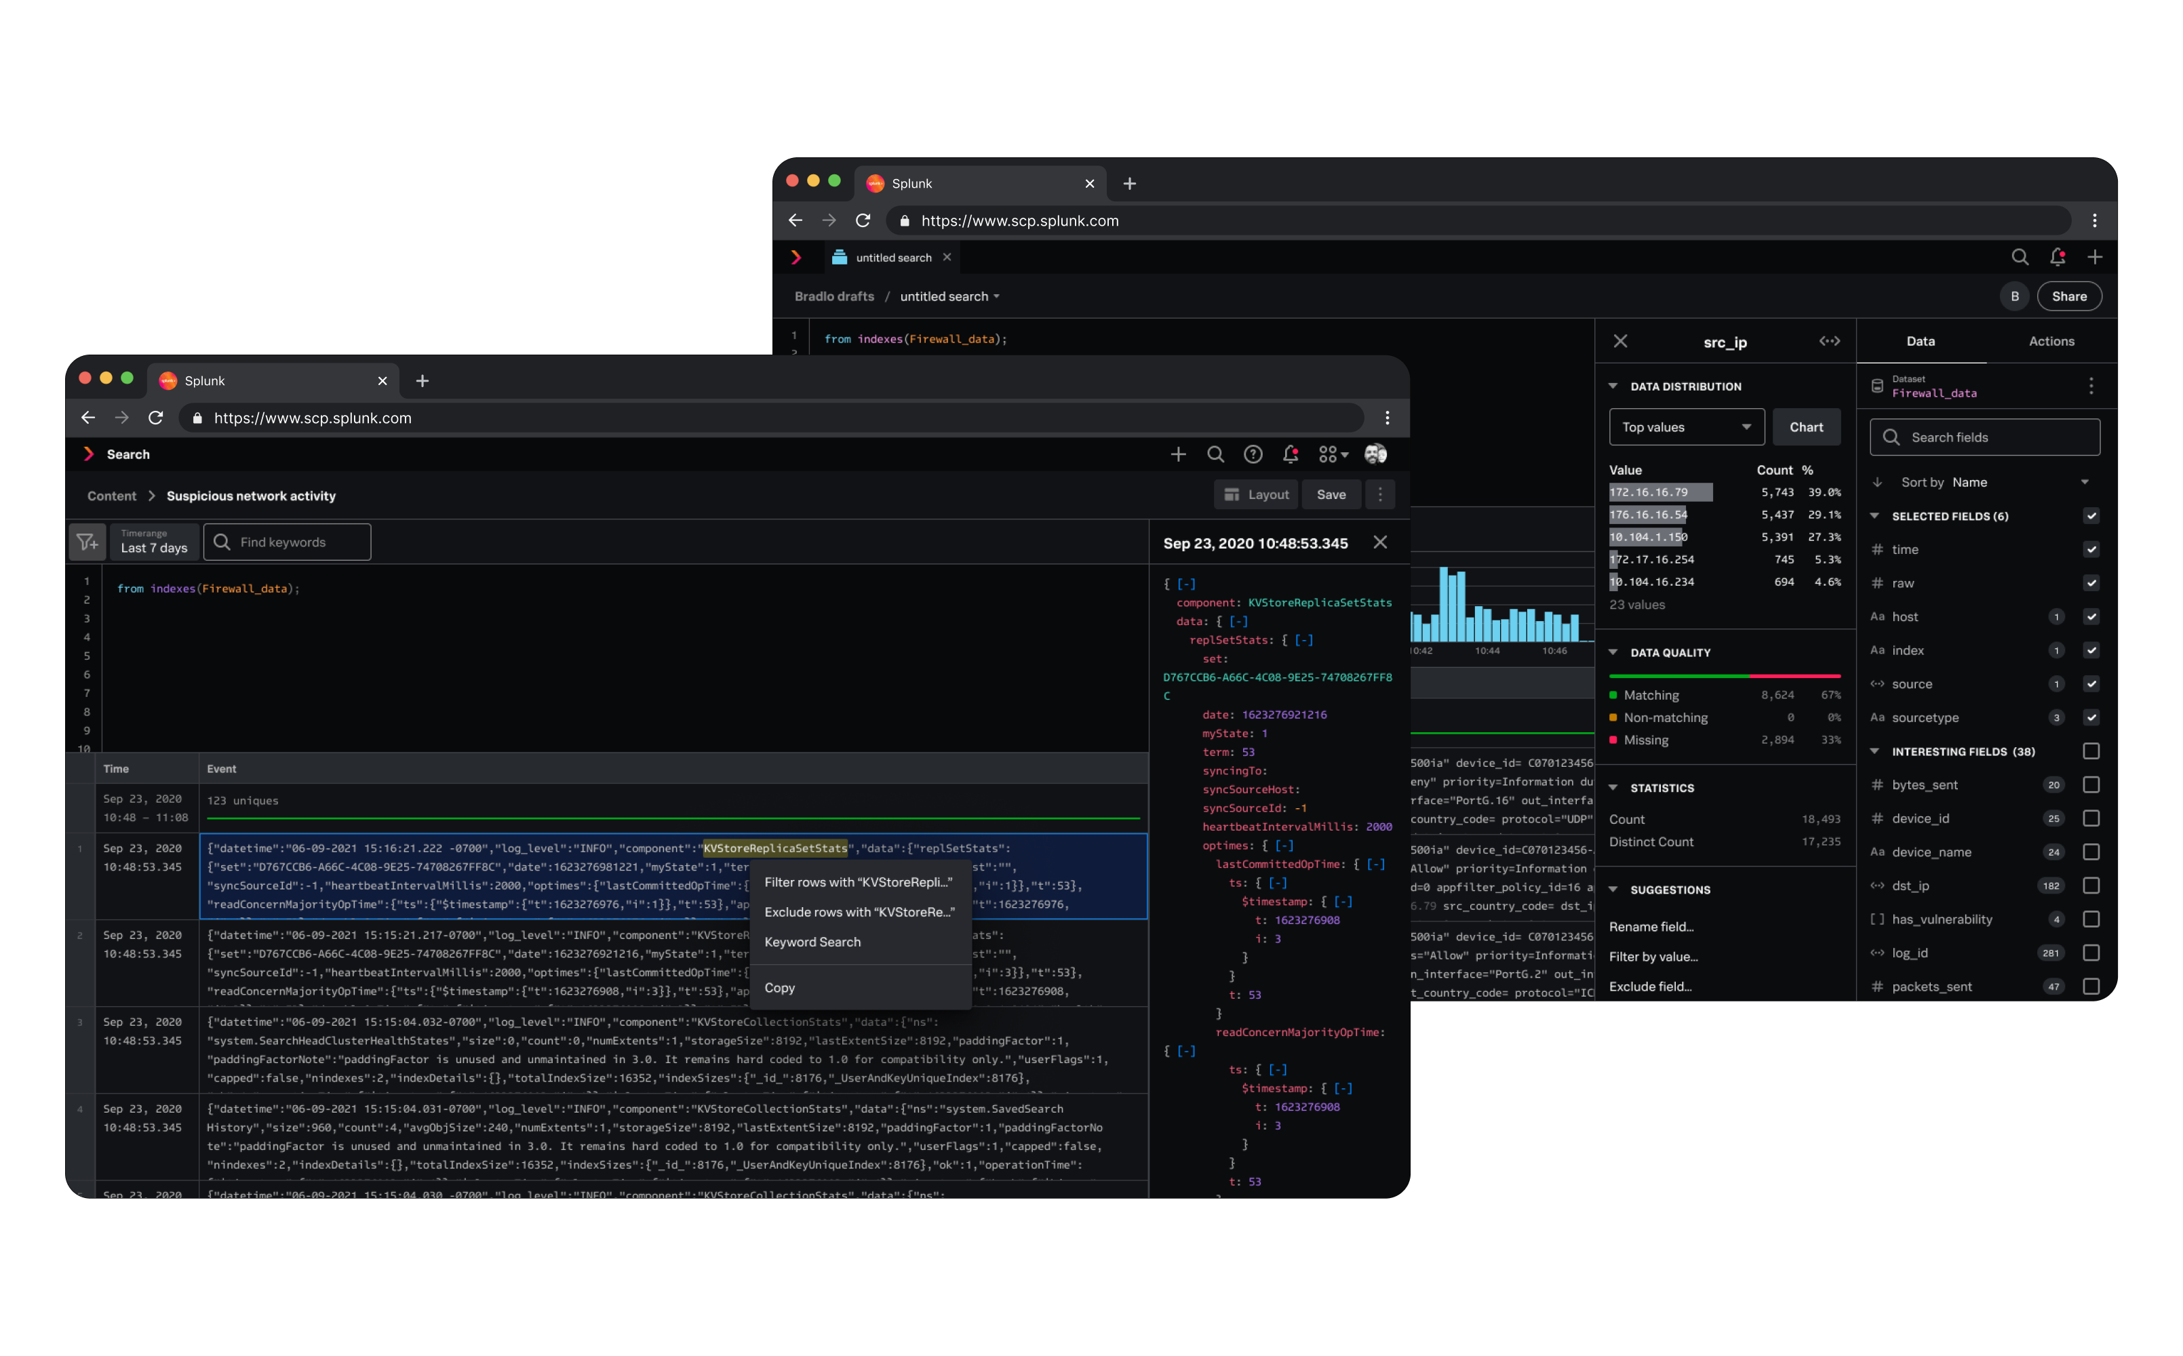Check the bytes_sent field checkbox
Image resolution: width=2183 pixels, height=1356 pixels.
[2091, 786]
